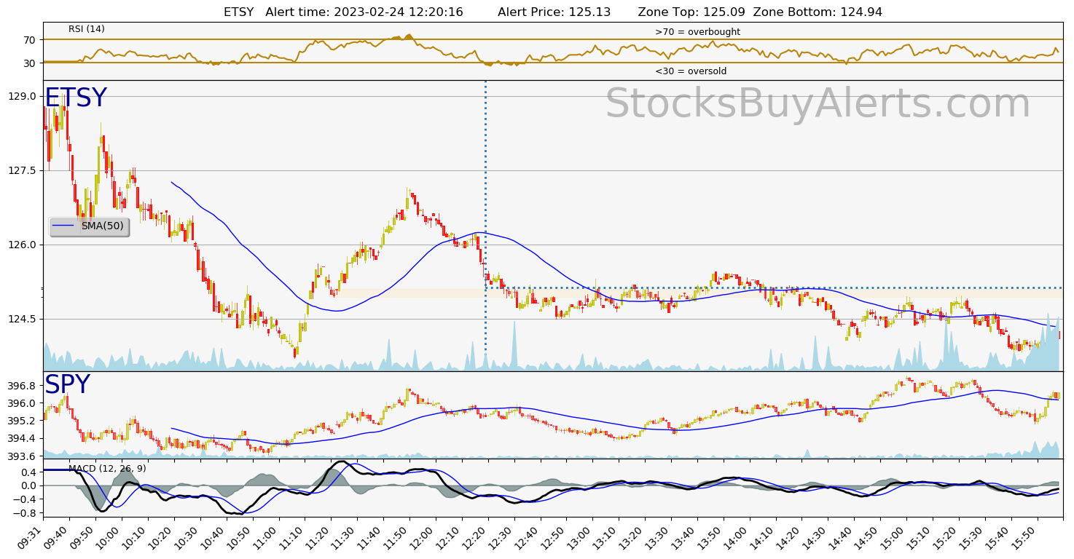Click the 'Zone Top: 125.09' title text
This screenshot has height=559, width=1074.
[x=691, y=12]
